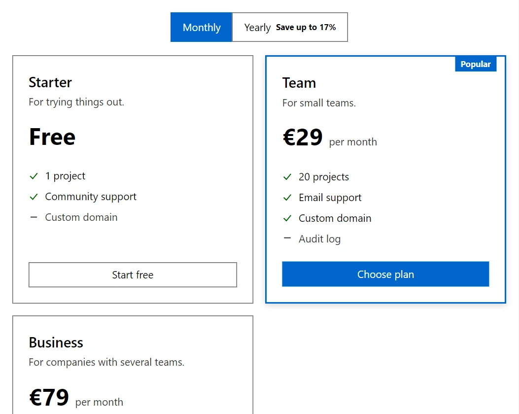Click the check icon next to 'Email support'
The image size is (519, 414).
287,198
